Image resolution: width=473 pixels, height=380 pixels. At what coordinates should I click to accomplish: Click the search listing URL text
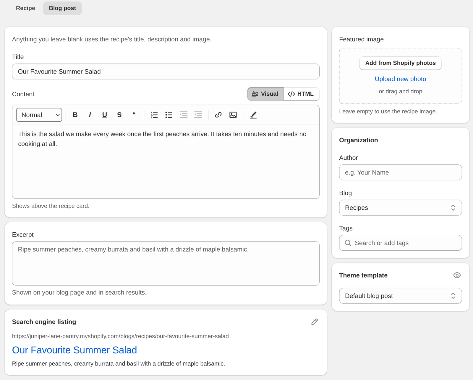point(120,336)
